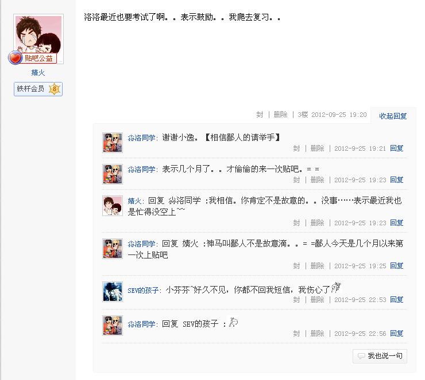
Task: Click the 贴吧公益 heart badge icon
Action: click(x=15, y=58)
